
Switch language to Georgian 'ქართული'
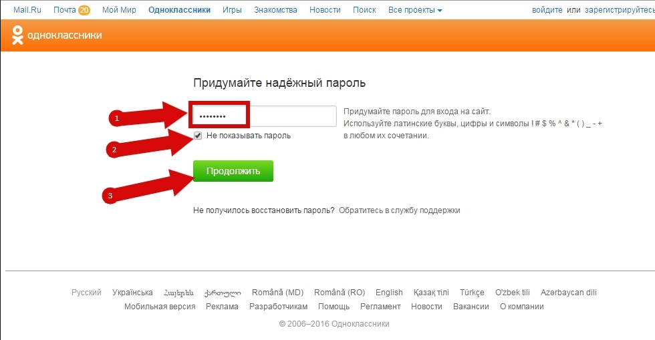coord(223,293)
